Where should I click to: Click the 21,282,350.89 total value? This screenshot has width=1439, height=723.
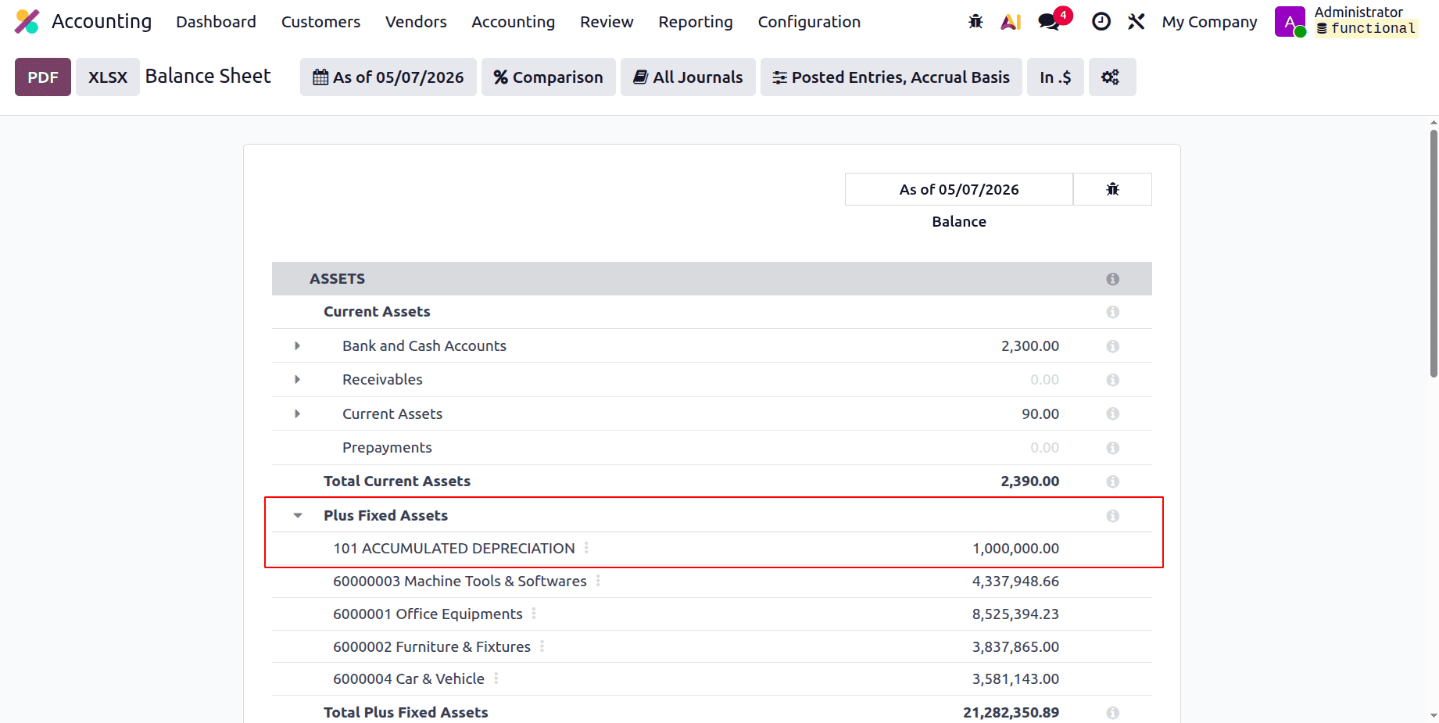tap(1011, 712)
